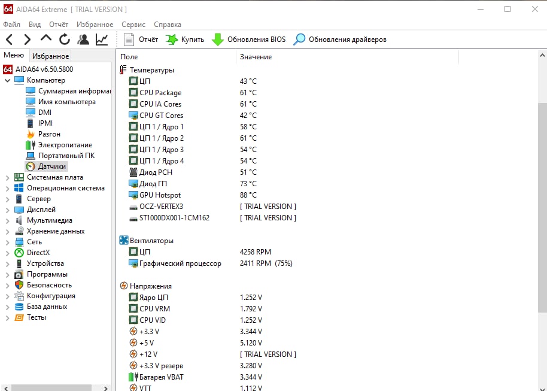Open Обновления драйверов with magnifier icon
547x391 pixels.
(x=340, y=40)
